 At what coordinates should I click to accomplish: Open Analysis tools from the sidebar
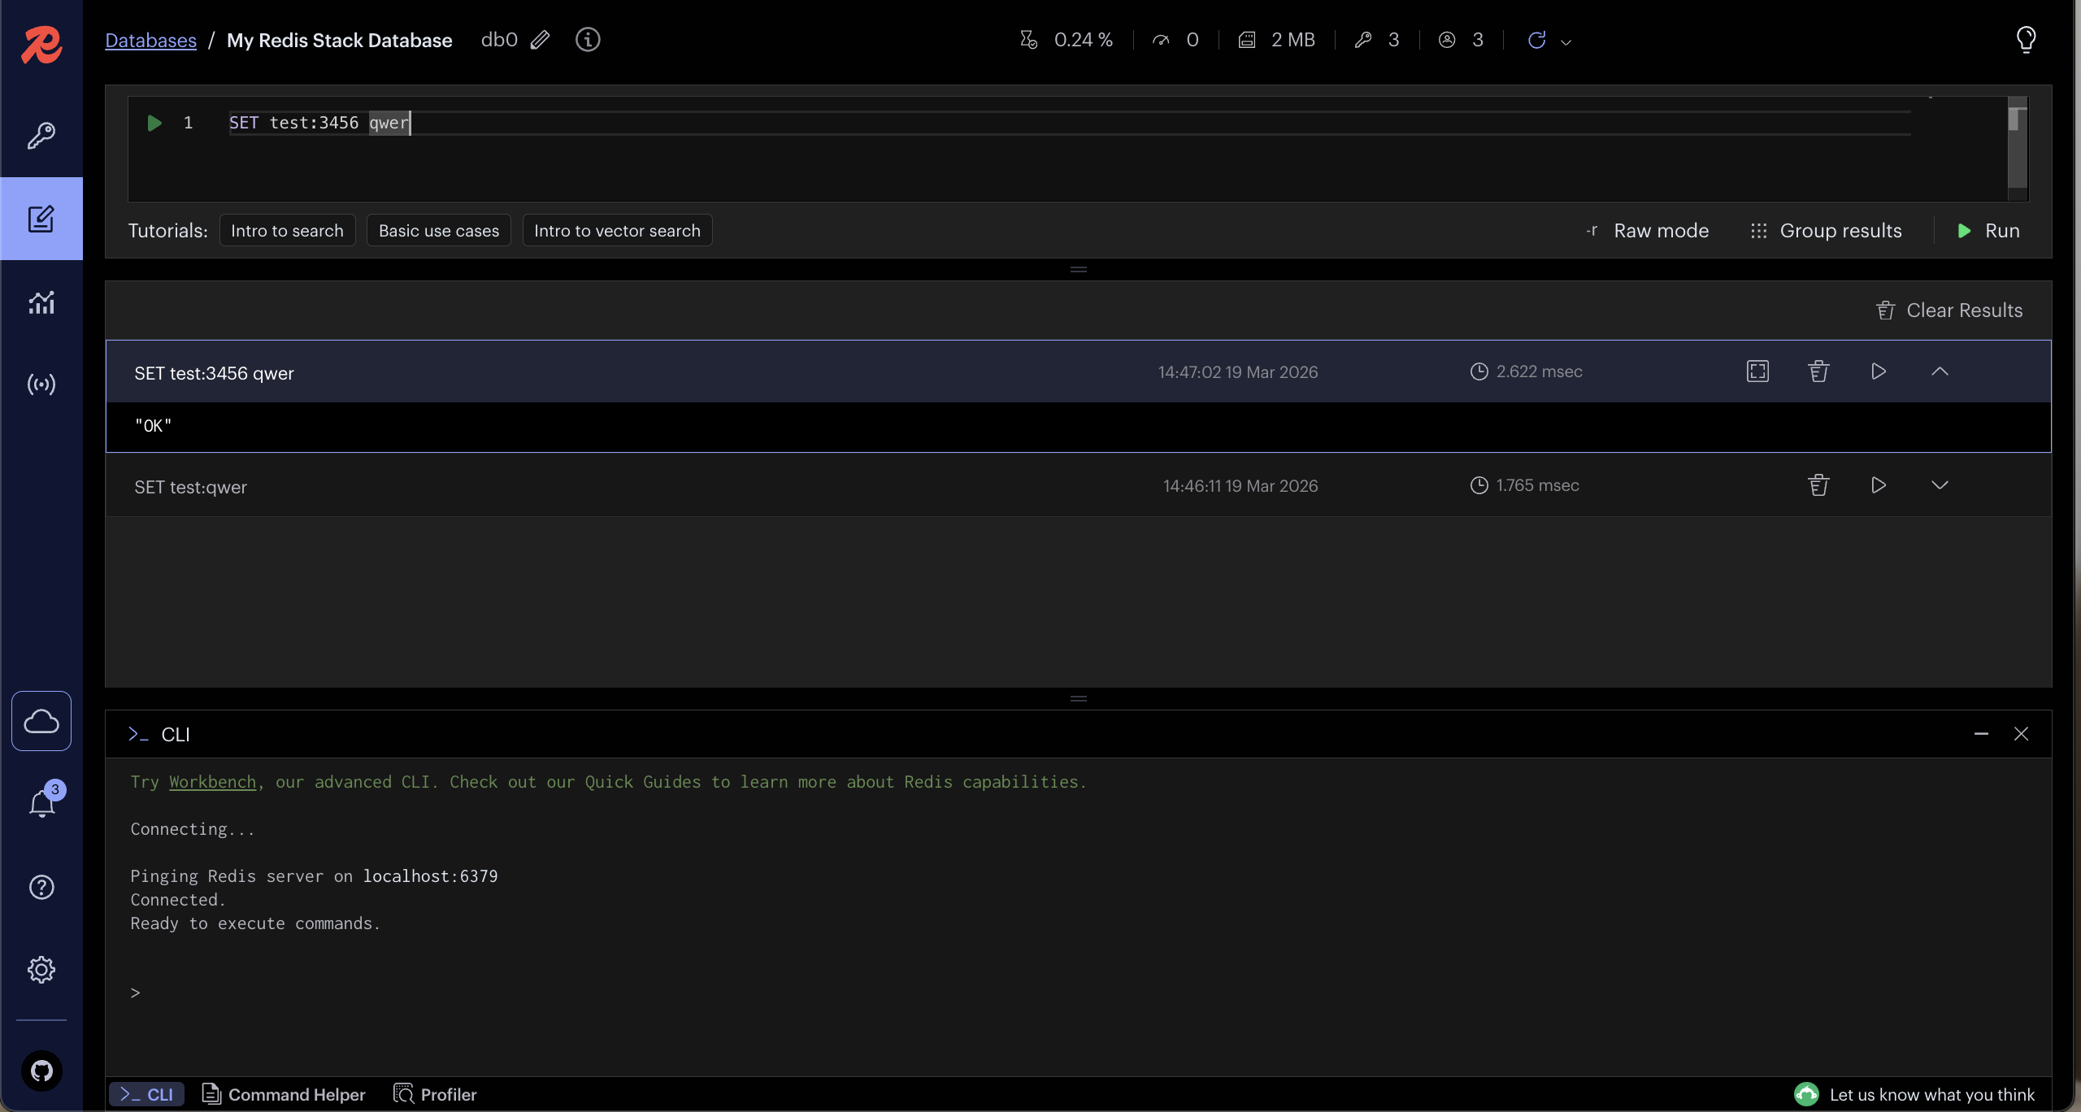[x=41, y=302]
